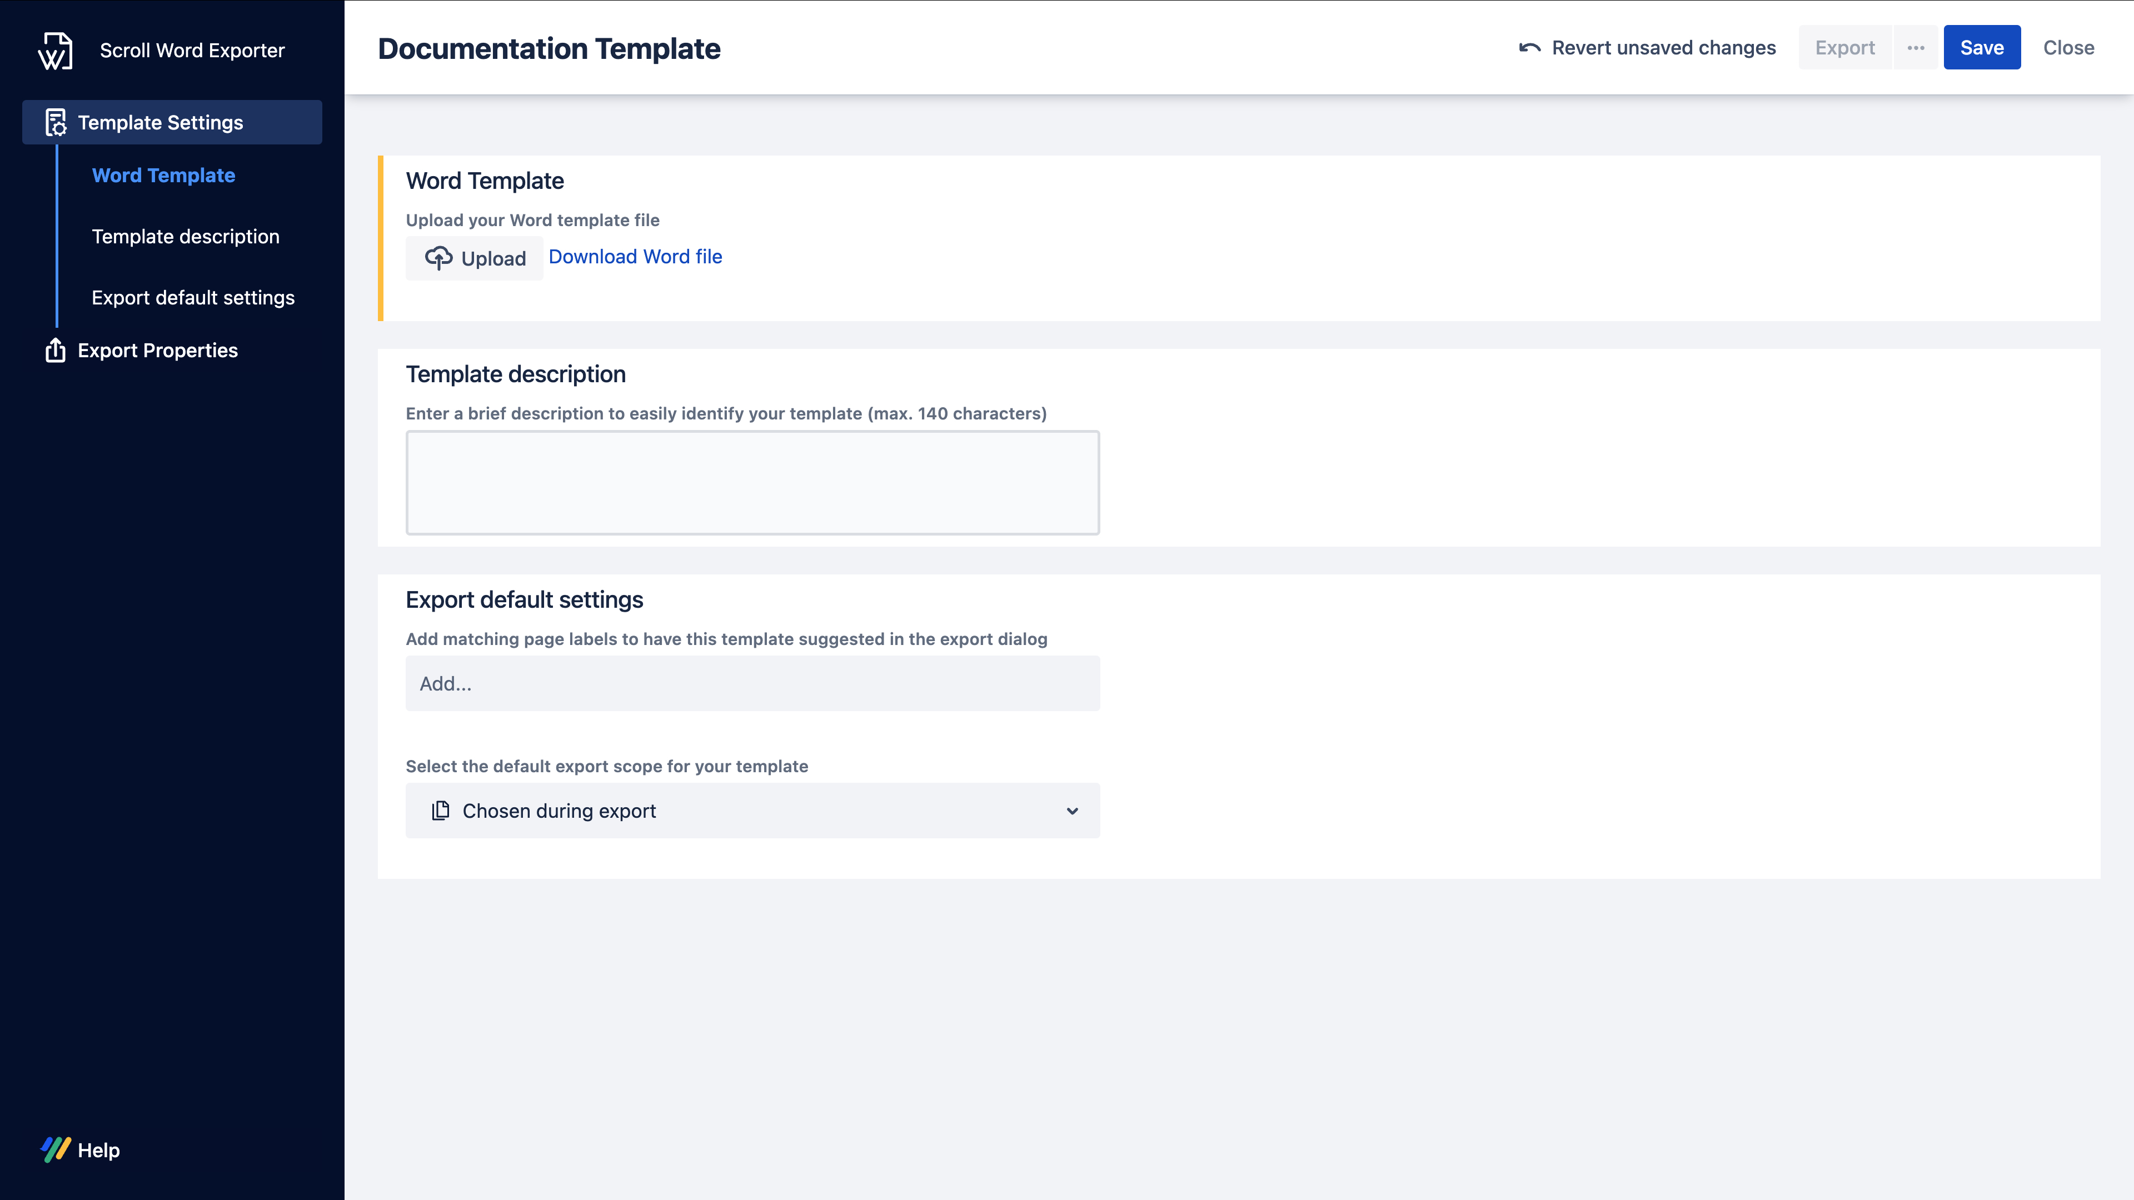Click the revert arrow icon

1529,48
